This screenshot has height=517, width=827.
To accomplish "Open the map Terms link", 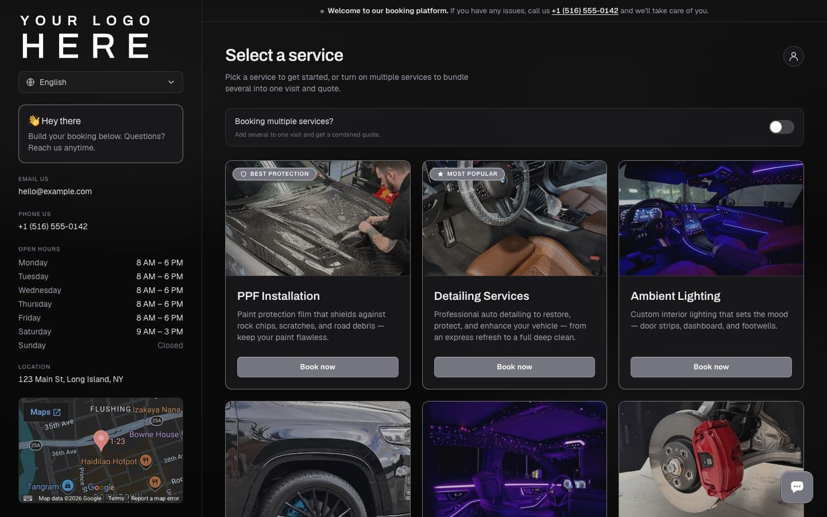I will coord(116,498).
